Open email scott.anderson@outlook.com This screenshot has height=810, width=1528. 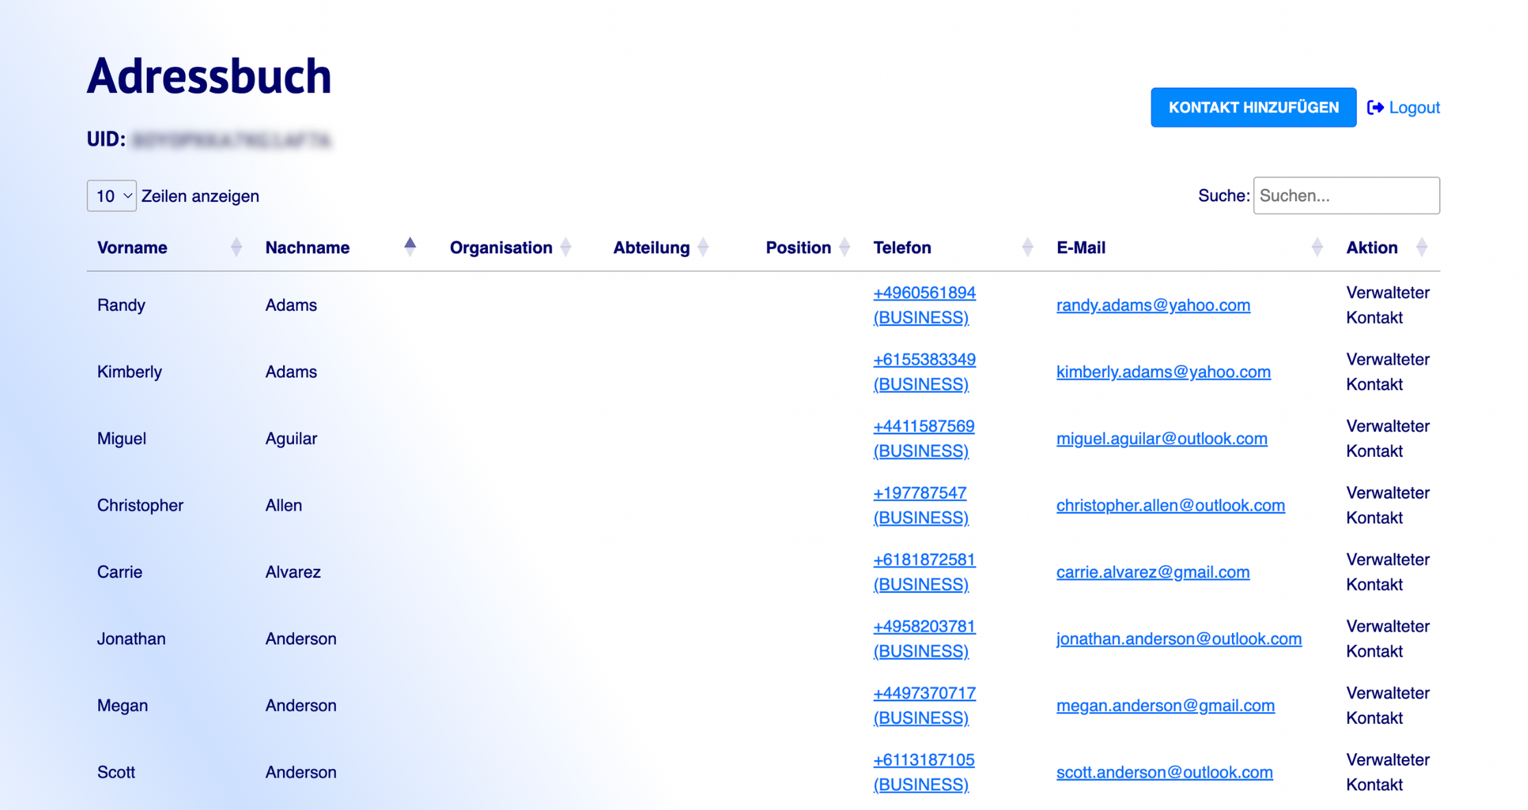click(1164, 772)
